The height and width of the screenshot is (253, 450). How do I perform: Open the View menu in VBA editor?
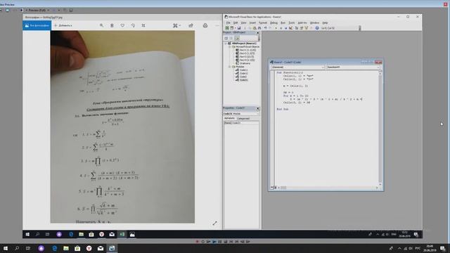tap(244, 22)
